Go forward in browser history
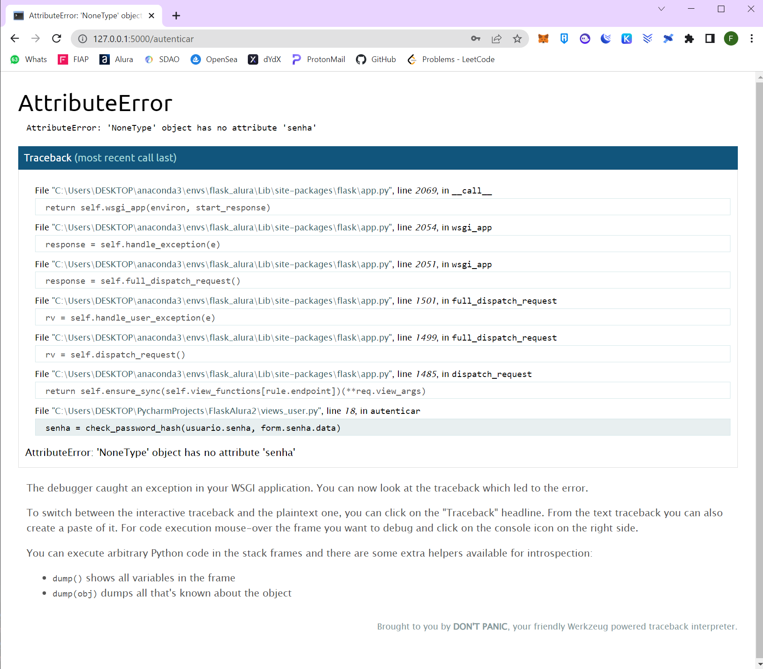The width and height of the screenshot is (763, 669). 36,39
